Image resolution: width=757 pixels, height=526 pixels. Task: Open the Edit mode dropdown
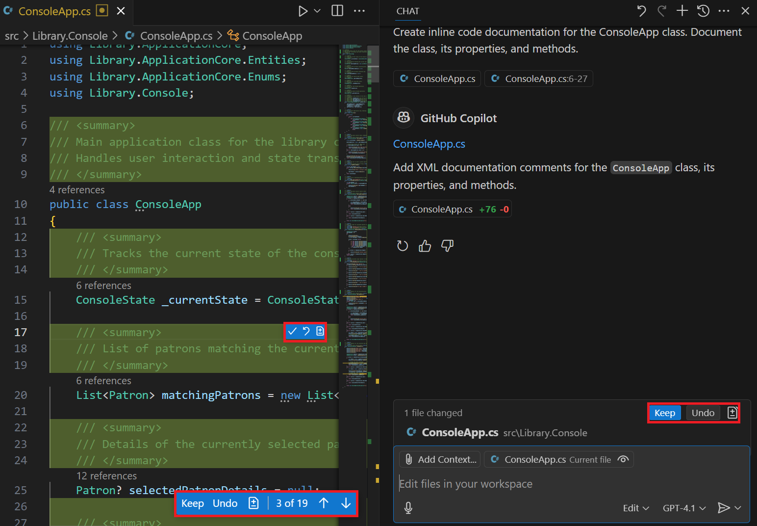click(635, 508)
